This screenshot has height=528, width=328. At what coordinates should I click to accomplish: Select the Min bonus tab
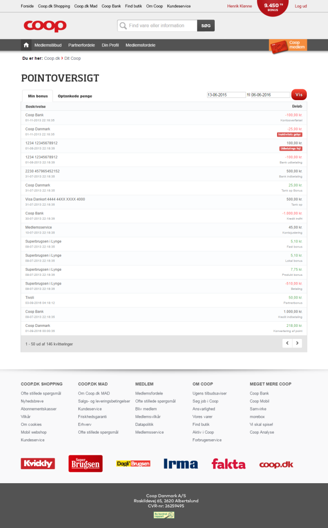pyautogui.click(x=38, y=96)
